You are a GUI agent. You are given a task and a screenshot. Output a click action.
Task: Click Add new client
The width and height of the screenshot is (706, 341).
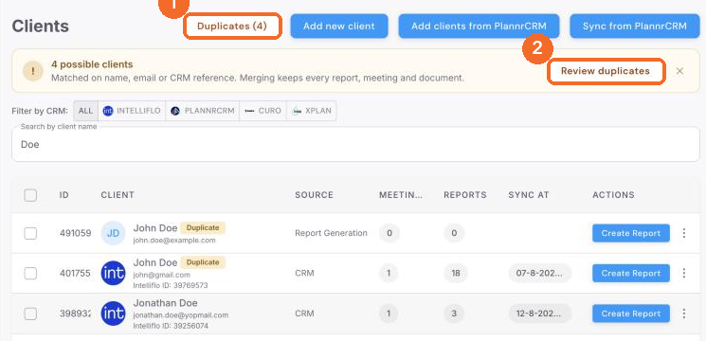click(x=339, y=27)
